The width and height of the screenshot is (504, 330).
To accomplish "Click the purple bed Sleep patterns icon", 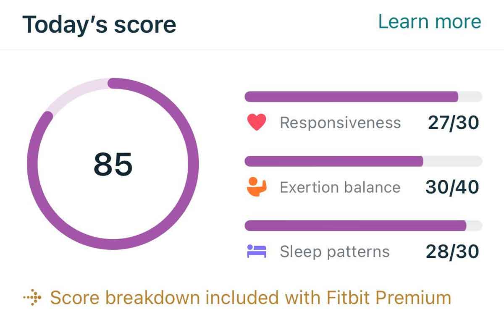I will click(257, 251).
